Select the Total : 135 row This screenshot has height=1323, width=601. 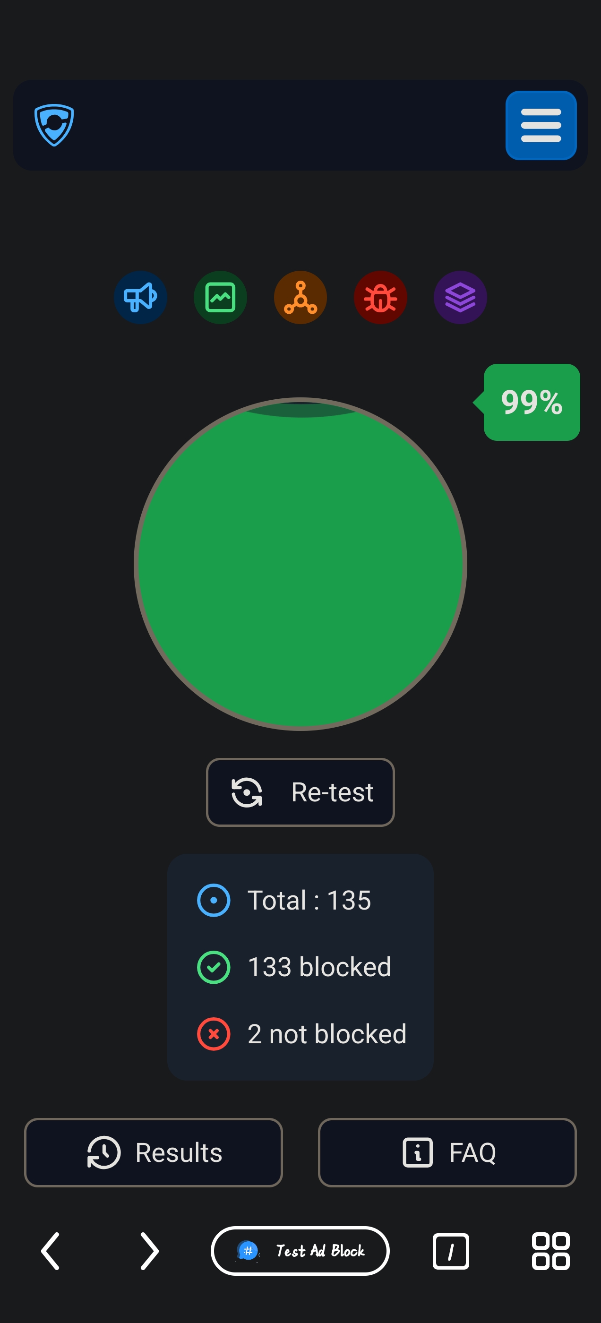(300, 900)
